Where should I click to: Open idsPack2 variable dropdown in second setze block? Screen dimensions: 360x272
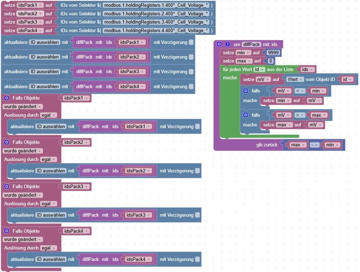pos(30,14)
